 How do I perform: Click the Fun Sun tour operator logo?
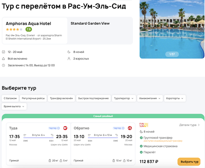pos(145,125)
